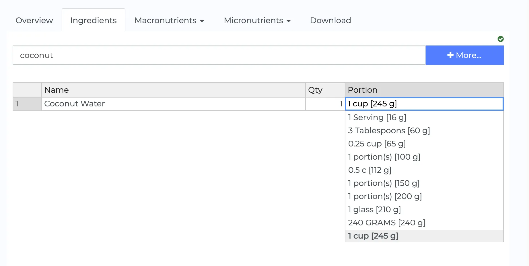
Task: Click the coconut ingredient search field
Action: point(219,55)
